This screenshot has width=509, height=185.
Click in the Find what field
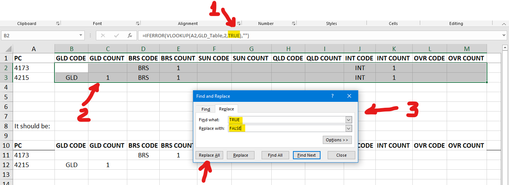287,120
